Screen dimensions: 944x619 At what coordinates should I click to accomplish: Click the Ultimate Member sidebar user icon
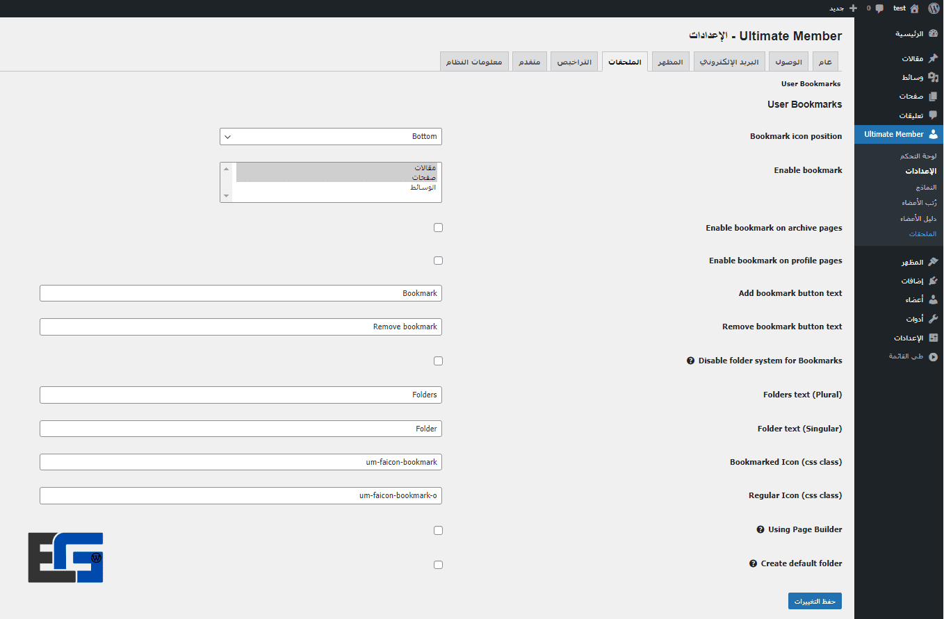tap(933, 134)
